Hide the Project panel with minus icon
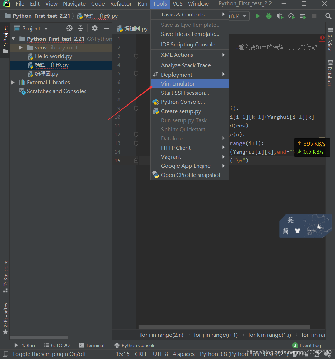Viewport: 335px width, 359px height. point(106,28)
